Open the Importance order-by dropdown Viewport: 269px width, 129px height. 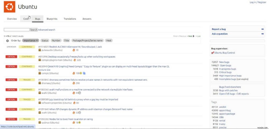point(31,41)
